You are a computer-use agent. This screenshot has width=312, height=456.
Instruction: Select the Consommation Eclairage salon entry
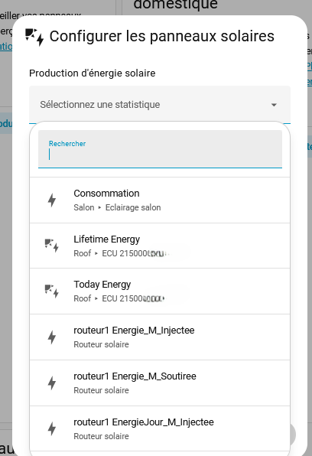tap(160, 200)
